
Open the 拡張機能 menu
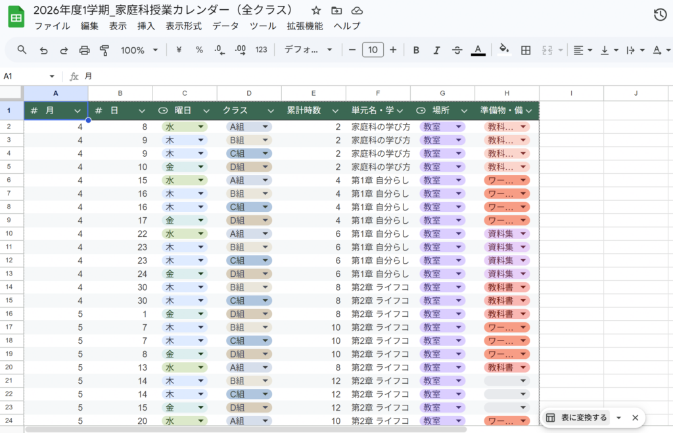click(x=304, y=26)
